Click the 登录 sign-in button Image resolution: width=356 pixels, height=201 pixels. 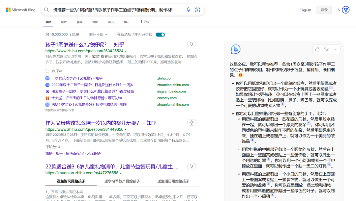(324, 10)
